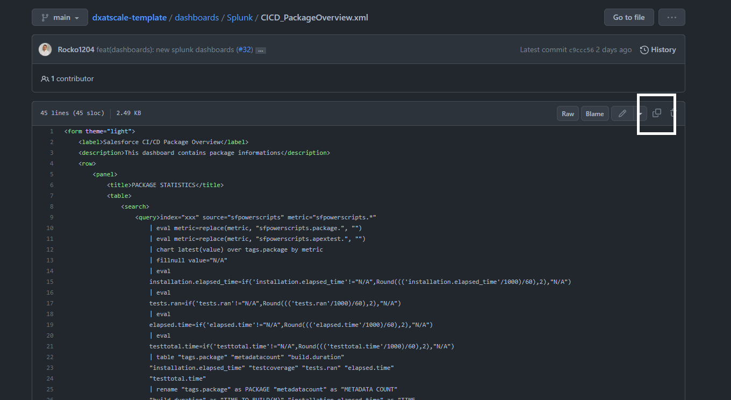The height and width of the screenshot is (400, 731).
Task: Click the 'sfpowerscripts.apextest.' replace line
Action: click(x=257, y=239)
